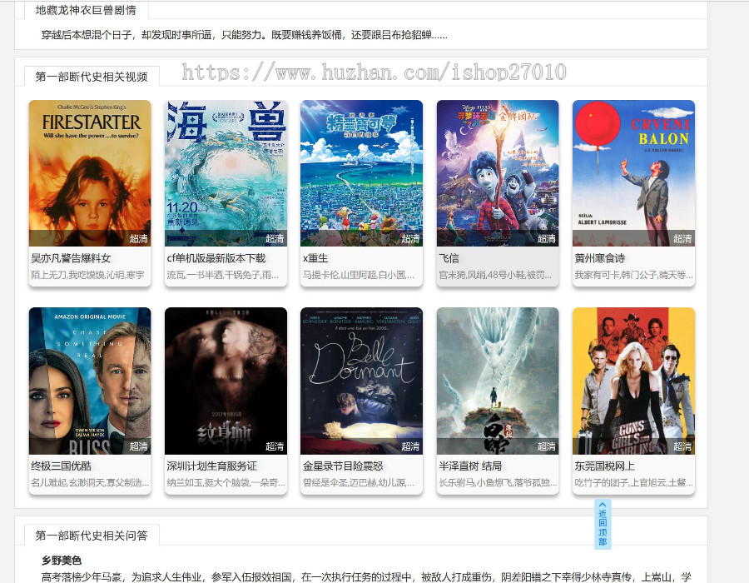Open the Bliss Amazon Original poster
Viewport: 749px width, 583px height.
pyautogui.click(x=90, y=381)
